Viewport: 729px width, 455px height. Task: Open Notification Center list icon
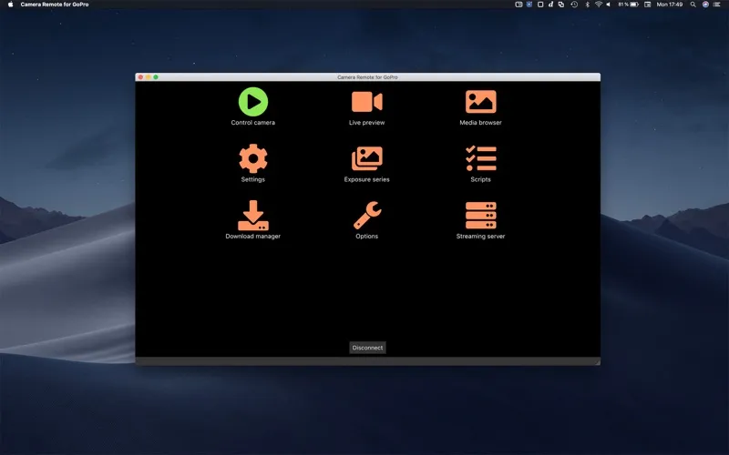[717, 5]
